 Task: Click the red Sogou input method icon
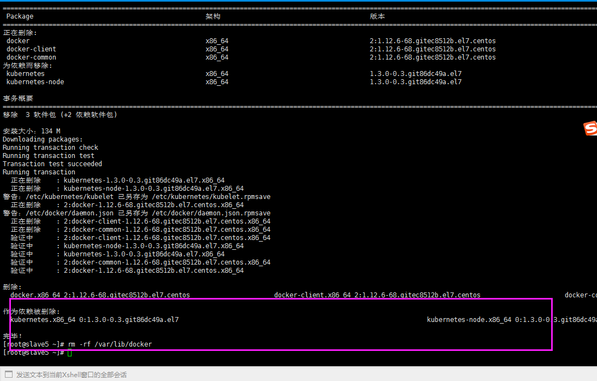[590, 128]
